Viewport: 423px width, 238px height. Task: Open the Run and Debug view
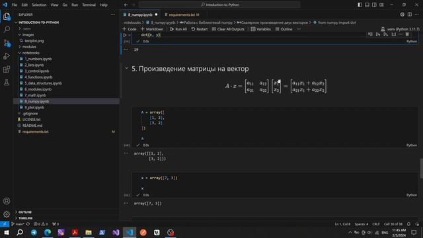(7, 56)
